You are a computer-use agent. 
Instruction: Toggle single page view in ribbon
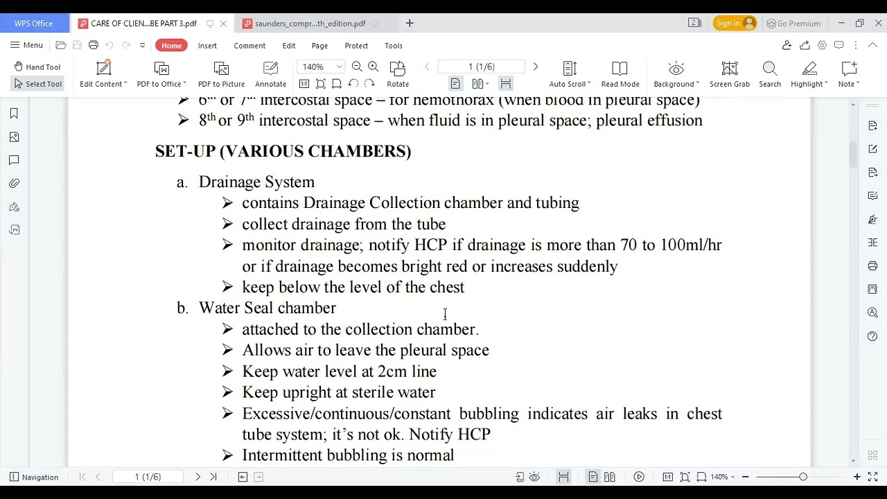455,84
